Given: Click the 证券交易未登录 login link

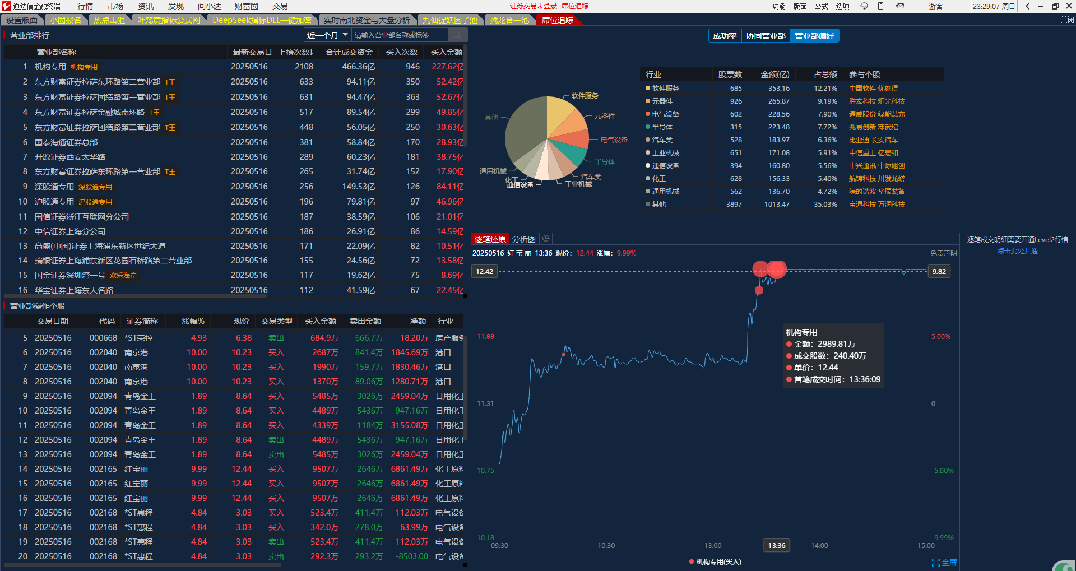Looking at the screenshot, I should 533,6.
